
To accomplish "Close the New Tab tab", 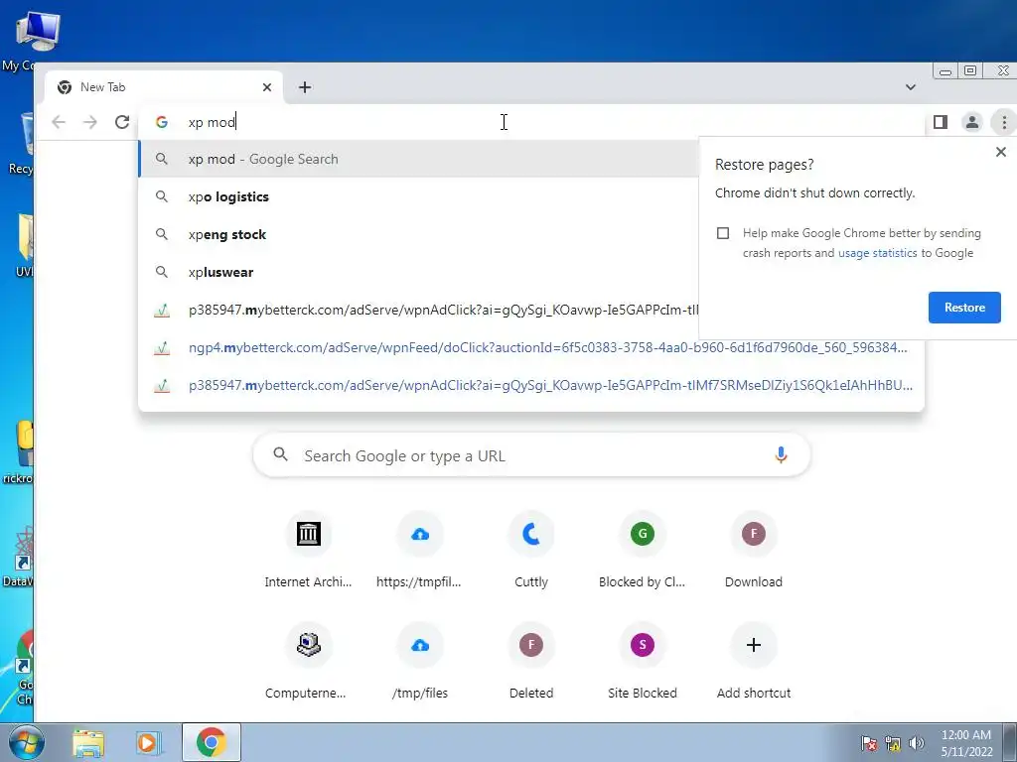I will [266, 87].
